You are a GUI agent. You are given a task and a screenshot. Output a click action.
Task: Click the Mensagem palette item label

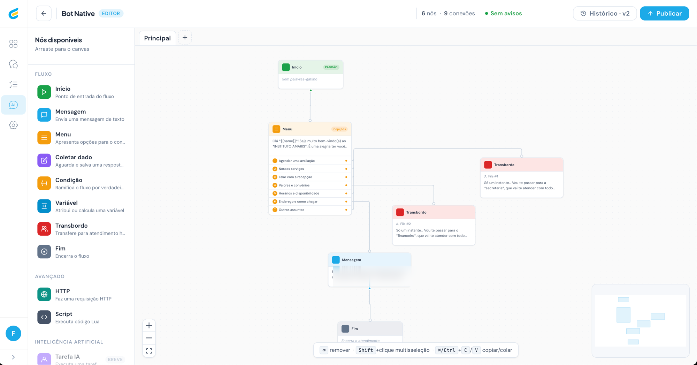tap(71, 112)
